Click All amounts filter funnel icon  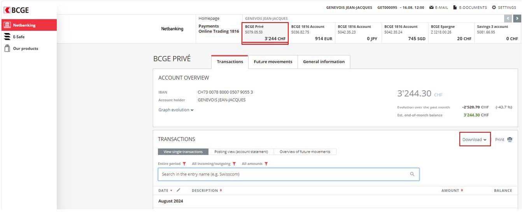(x=266, y=164)
